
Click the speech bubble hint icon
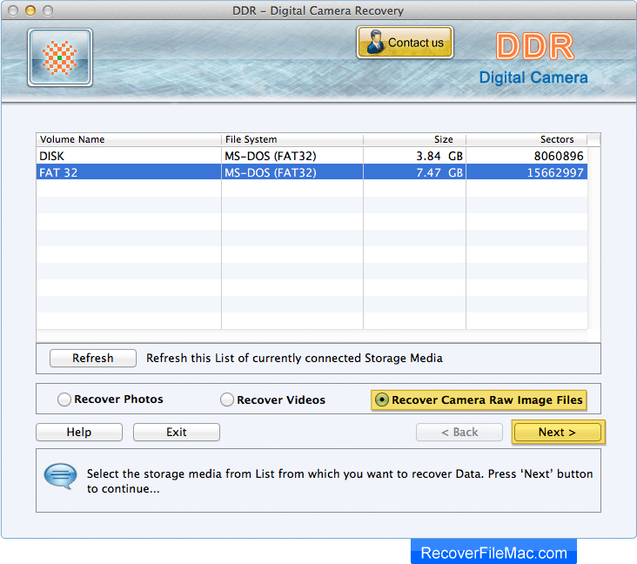(61, 476)
